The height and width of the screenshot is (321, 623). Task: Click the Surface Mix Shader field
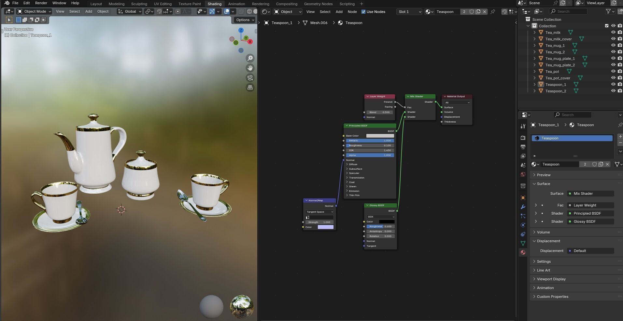point(590,194)
